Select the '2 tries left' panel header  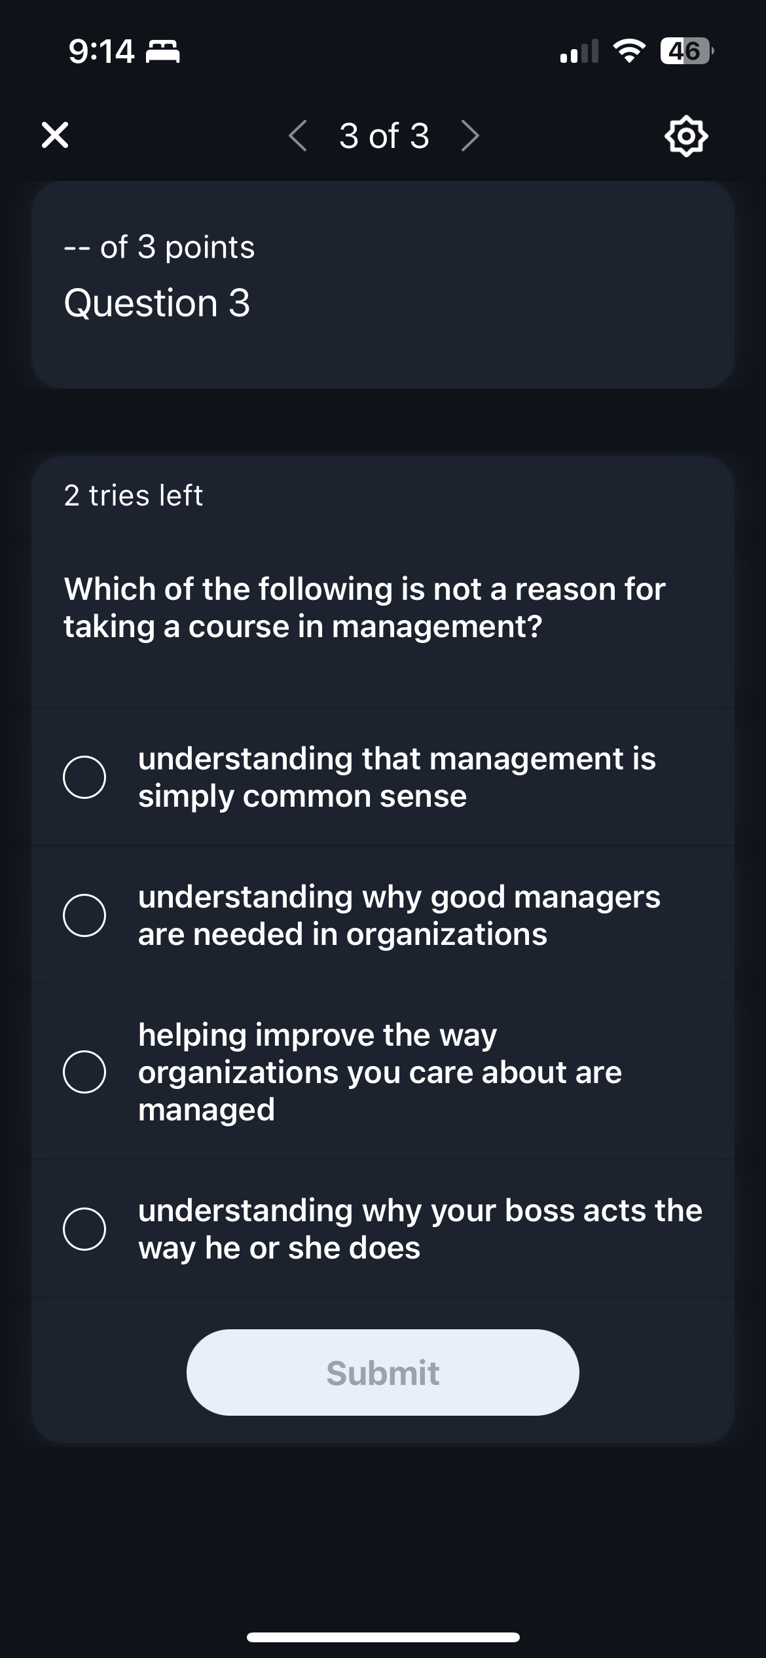tap(133, 496)
